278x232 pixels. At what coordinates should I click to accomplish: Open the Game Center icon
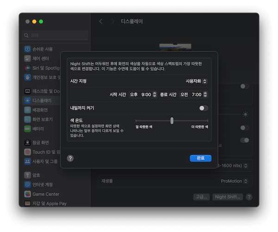click(27, 194)
